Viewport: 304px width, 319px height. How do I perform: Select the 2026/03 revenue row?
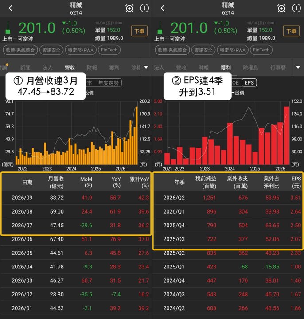[76, 280]
